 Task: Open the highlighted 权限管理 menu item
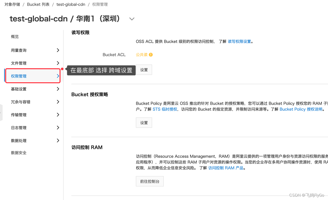click(x=19, y=76)
